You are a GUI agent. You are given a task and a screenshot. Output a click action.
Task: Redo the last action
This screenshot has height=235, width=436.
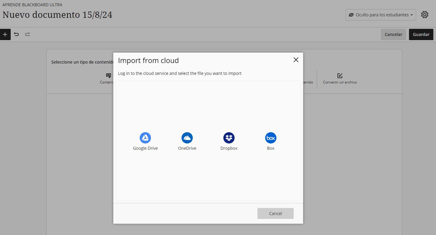[x=28, y=34]
